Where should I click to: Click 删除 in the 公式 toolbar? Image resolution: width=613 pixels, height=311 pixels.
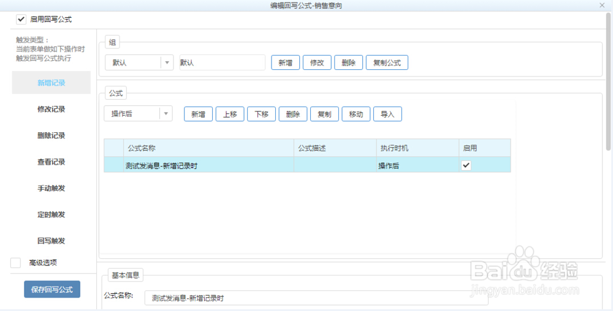coord(293,114)
